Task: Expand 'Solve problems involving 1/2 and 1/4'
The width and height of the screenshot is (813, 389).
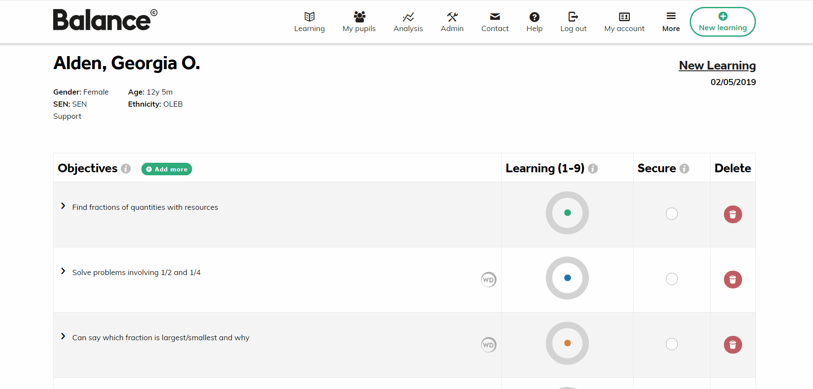Action: coord(63,271)
